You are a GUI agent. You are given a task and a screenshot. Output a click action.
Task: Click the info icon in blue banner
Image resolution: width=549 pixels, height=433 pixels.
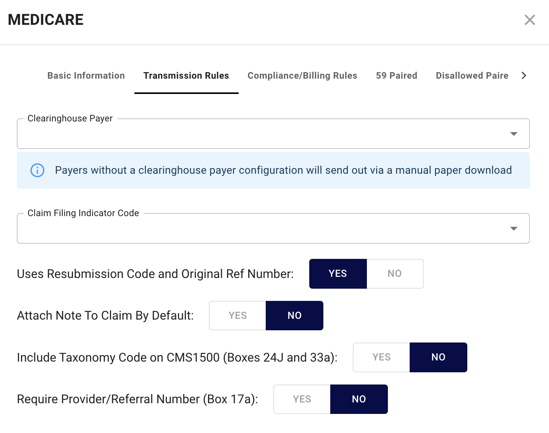pos(37,170)
